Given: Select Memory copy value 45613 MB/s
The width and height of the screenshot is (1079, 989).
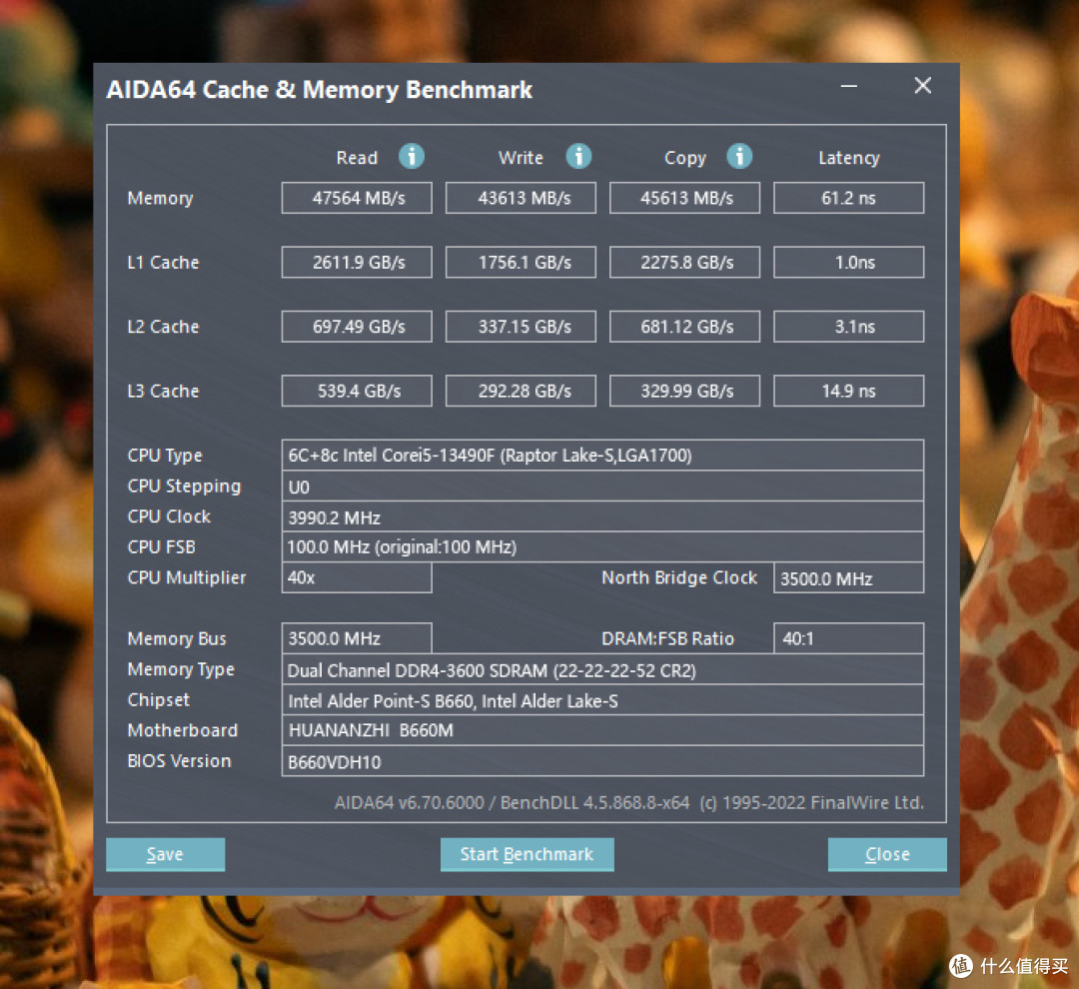Looking at the screenshot, I should click(x=684, y=198).
